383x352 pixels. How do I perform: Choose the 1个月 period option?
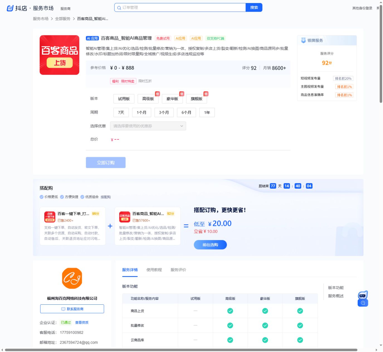[x=142, y=112]
